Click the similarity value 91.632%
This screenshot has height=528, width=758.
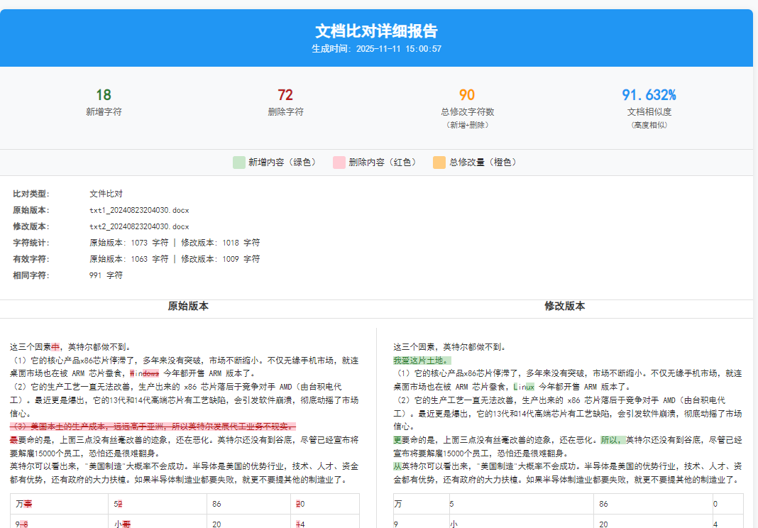coord(649,95)
